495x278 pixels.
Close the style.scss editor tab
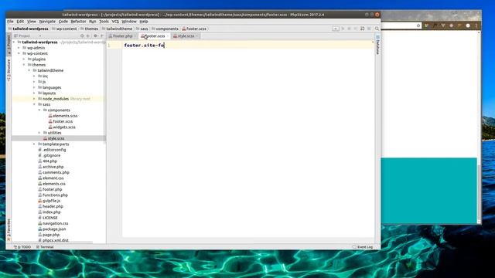click(x=197, y=36)
